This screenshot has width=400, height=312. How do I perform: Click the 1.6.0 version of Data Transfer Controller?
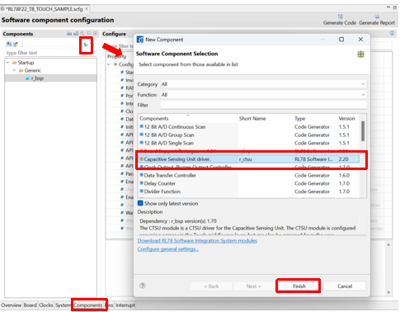[344, 175]
